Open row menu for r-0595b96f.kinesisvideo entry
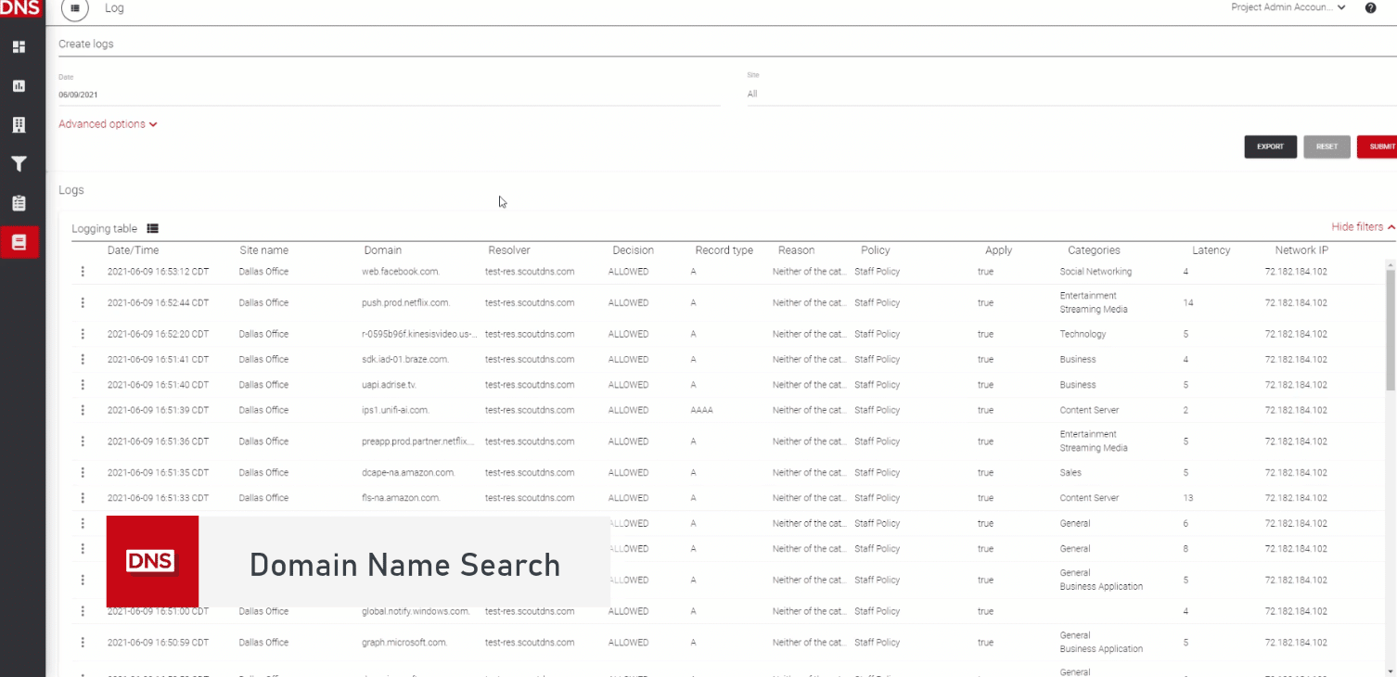The image size is (1397, 677). [x=83, y=334]
